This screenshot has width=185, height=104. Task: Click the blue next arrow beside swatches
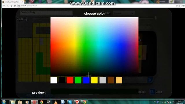click(150, 80)
